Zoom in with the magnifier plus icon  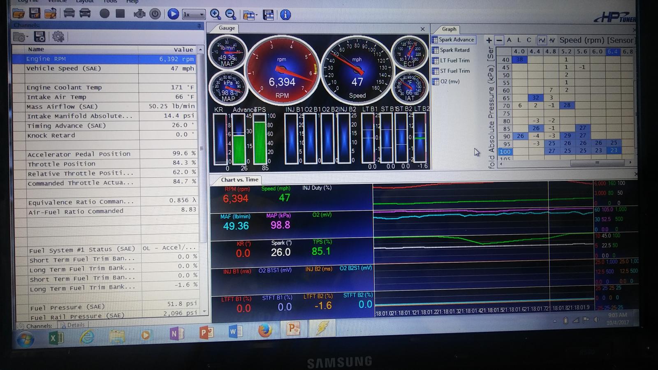click(215, 15)
